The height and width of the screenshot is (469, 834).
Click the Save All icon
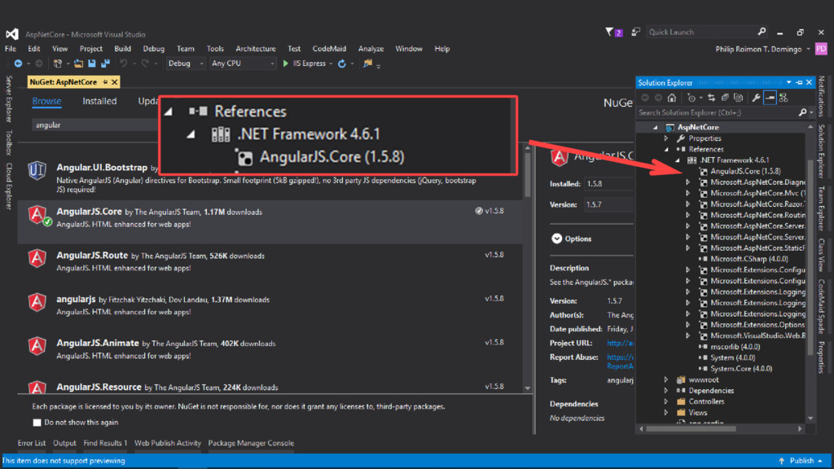(105, 64)
